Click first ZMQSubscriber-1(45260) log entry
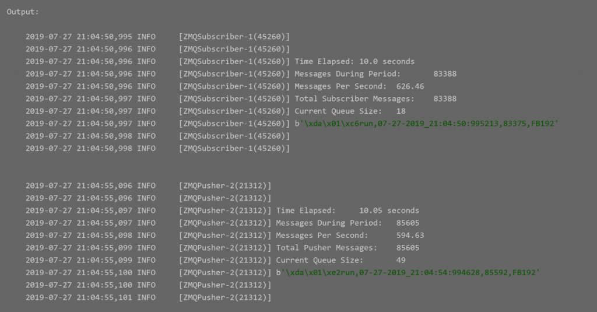Image resolution: width=597 pixels, height=312 pixels. point(157,37)
